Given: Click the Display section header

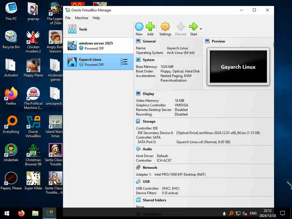Looking at the screenshot, I should pos(148,94).
